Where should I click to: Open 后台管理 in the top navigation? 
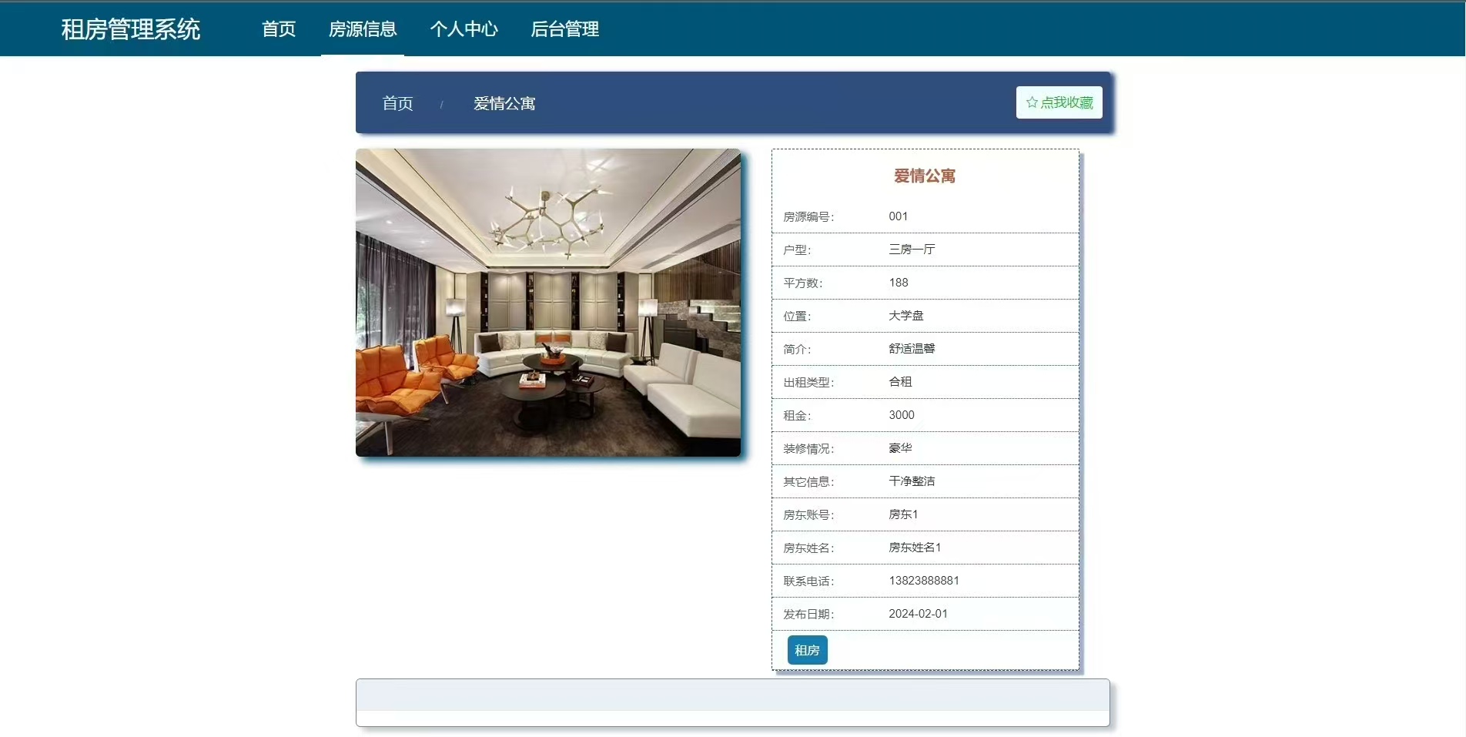[x=564, y=29]
